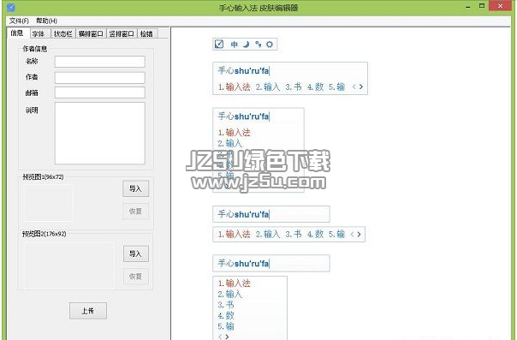Click next-page arrow in the separate horizontal candidate bar
The height and width of the screenshot is (340, 517).
359,234
